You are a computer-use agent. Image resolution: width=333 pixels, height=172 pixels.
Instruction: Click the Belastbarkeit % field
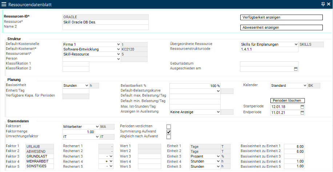point(195,86)
